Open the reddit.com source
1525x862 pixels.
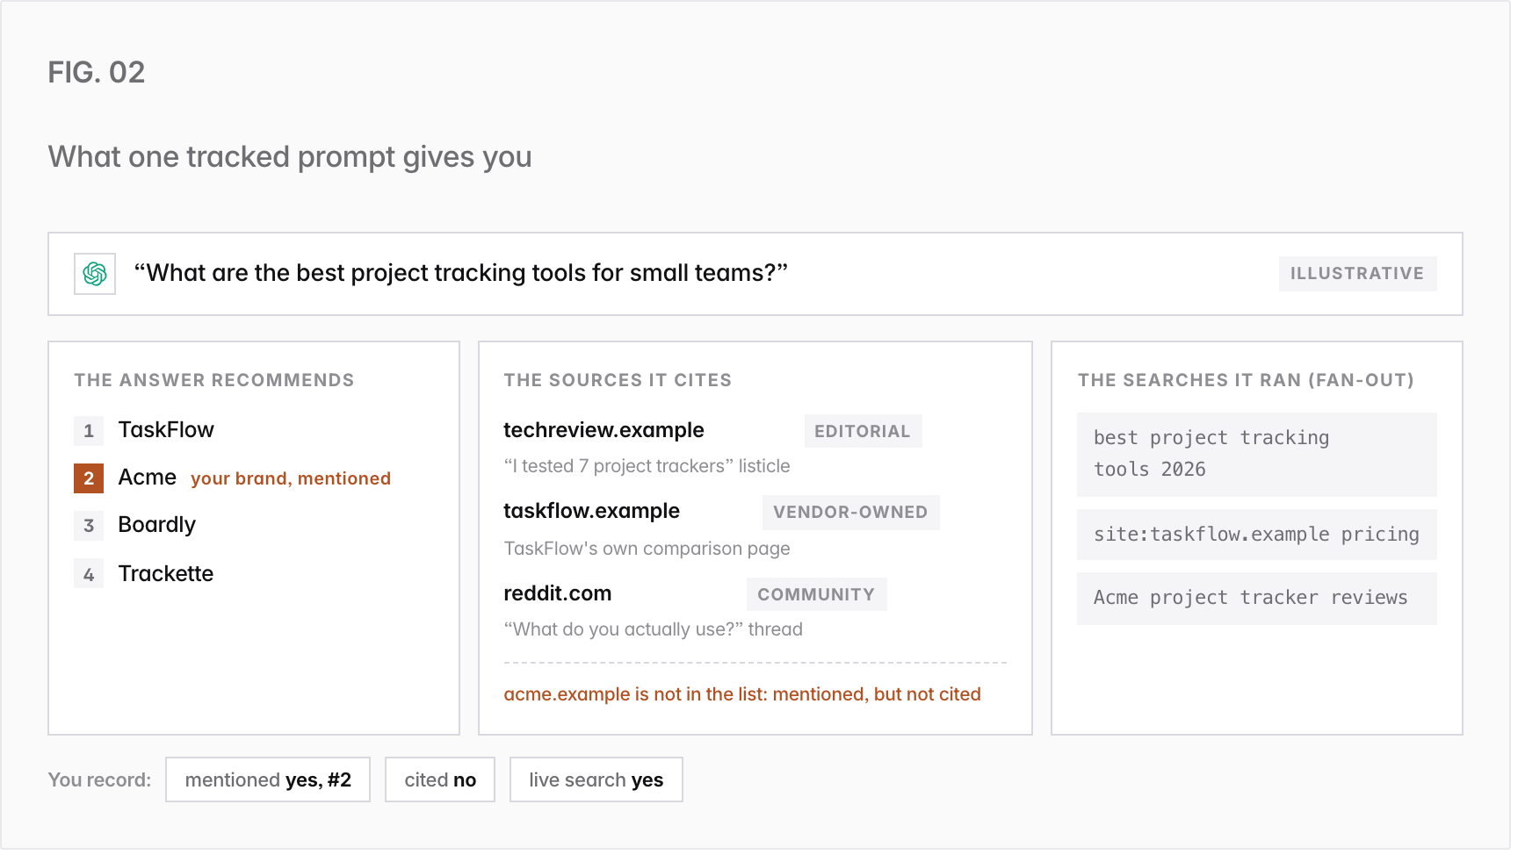coord(557,593)
